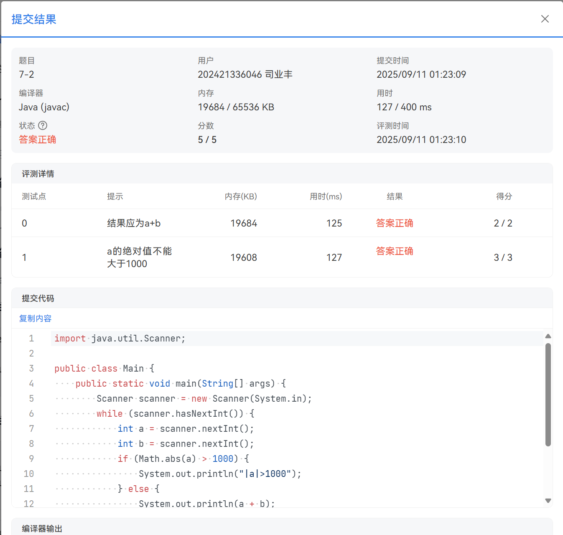Click the scrollbar down arrow in code area
563x535 pixels.
pyautogui.click(x=548, y=500)
